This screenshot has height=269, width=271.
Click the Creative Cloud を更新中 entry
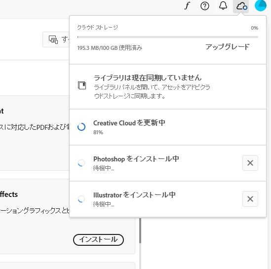point(168,127)
